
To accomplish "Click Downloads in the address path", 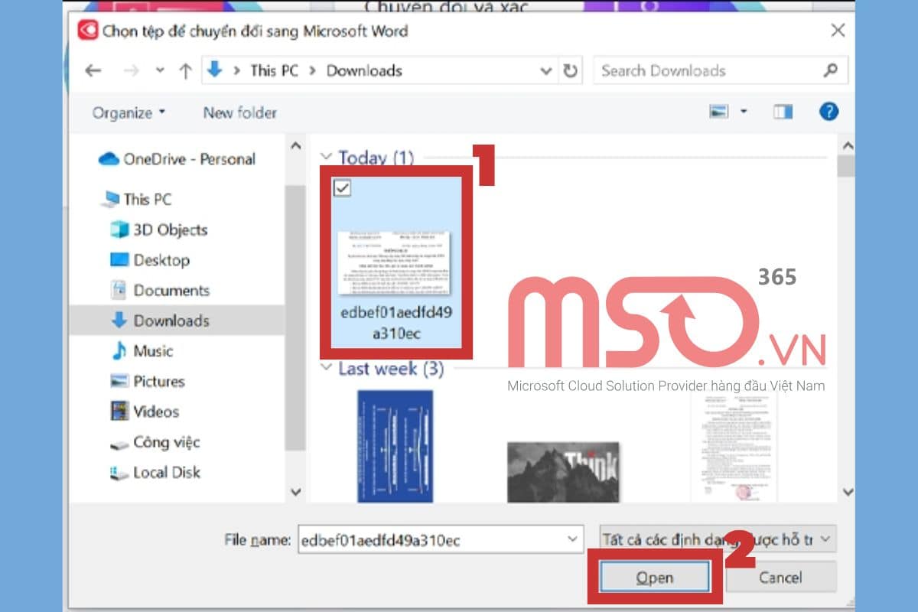I will point(364,70).
